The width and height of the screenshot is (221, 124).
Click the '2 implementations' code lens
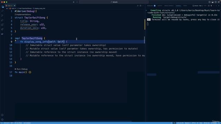point(23,14)
